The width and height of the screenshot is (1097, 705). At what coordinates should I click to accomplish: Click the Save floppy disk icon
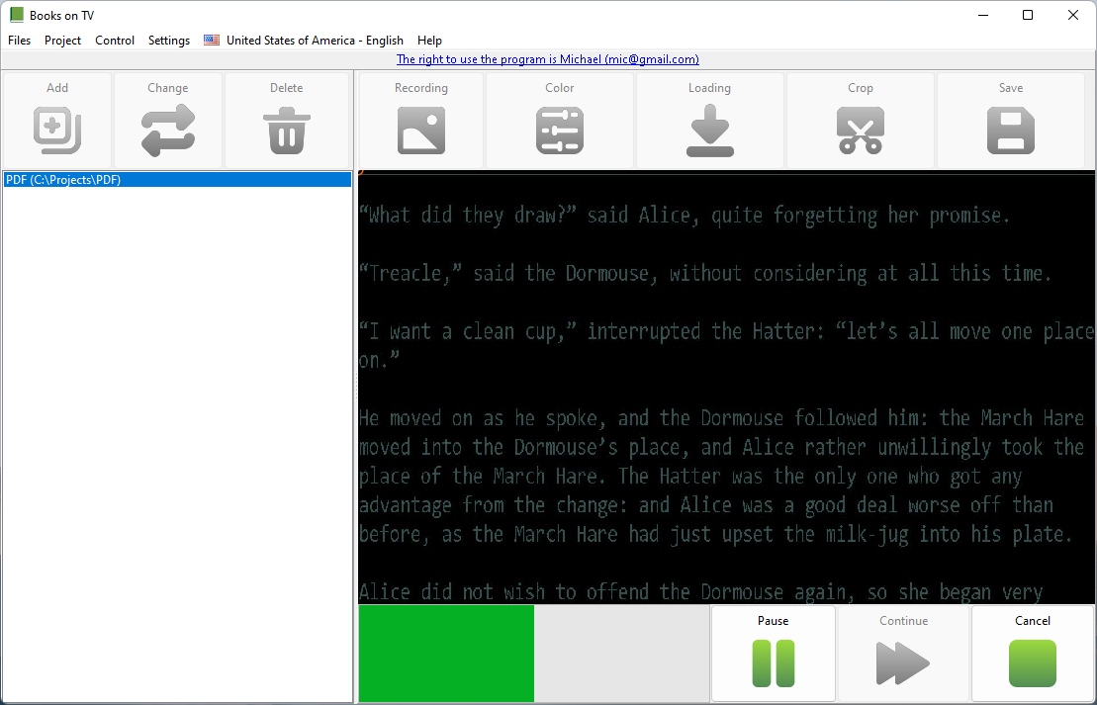tap(1011, 131)
